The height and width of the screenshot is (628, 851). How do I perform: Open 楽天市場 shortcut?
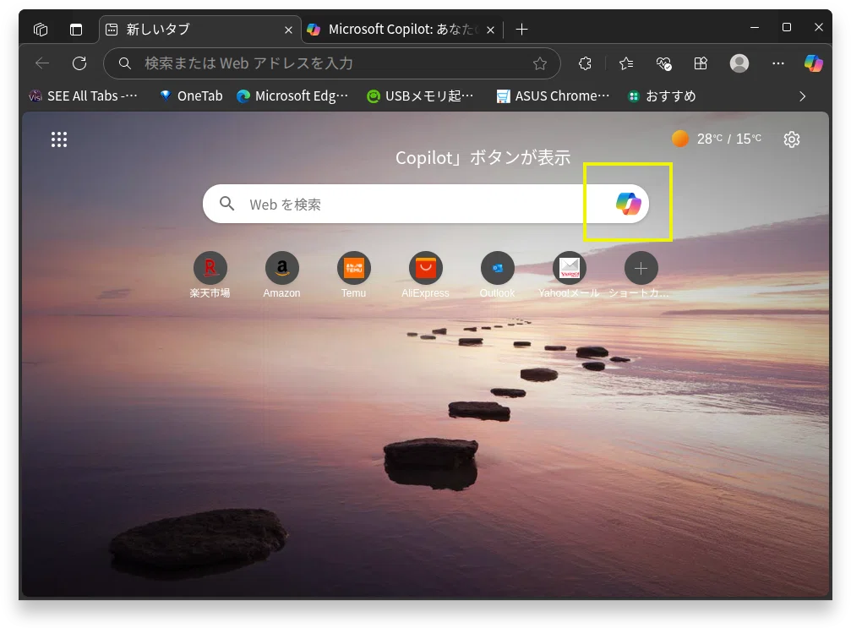click(210, 275)
